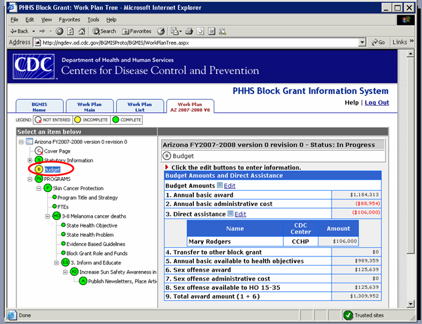422x324 pixels.
Task: Collapse the 3-8 Melanoma cancer deaths node
Action: [x=48, y=216]
